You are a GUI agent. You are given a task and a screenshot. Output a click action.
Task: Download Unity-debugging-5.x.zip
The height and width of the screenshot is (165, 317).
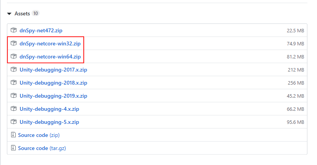(x=49, y=122)
